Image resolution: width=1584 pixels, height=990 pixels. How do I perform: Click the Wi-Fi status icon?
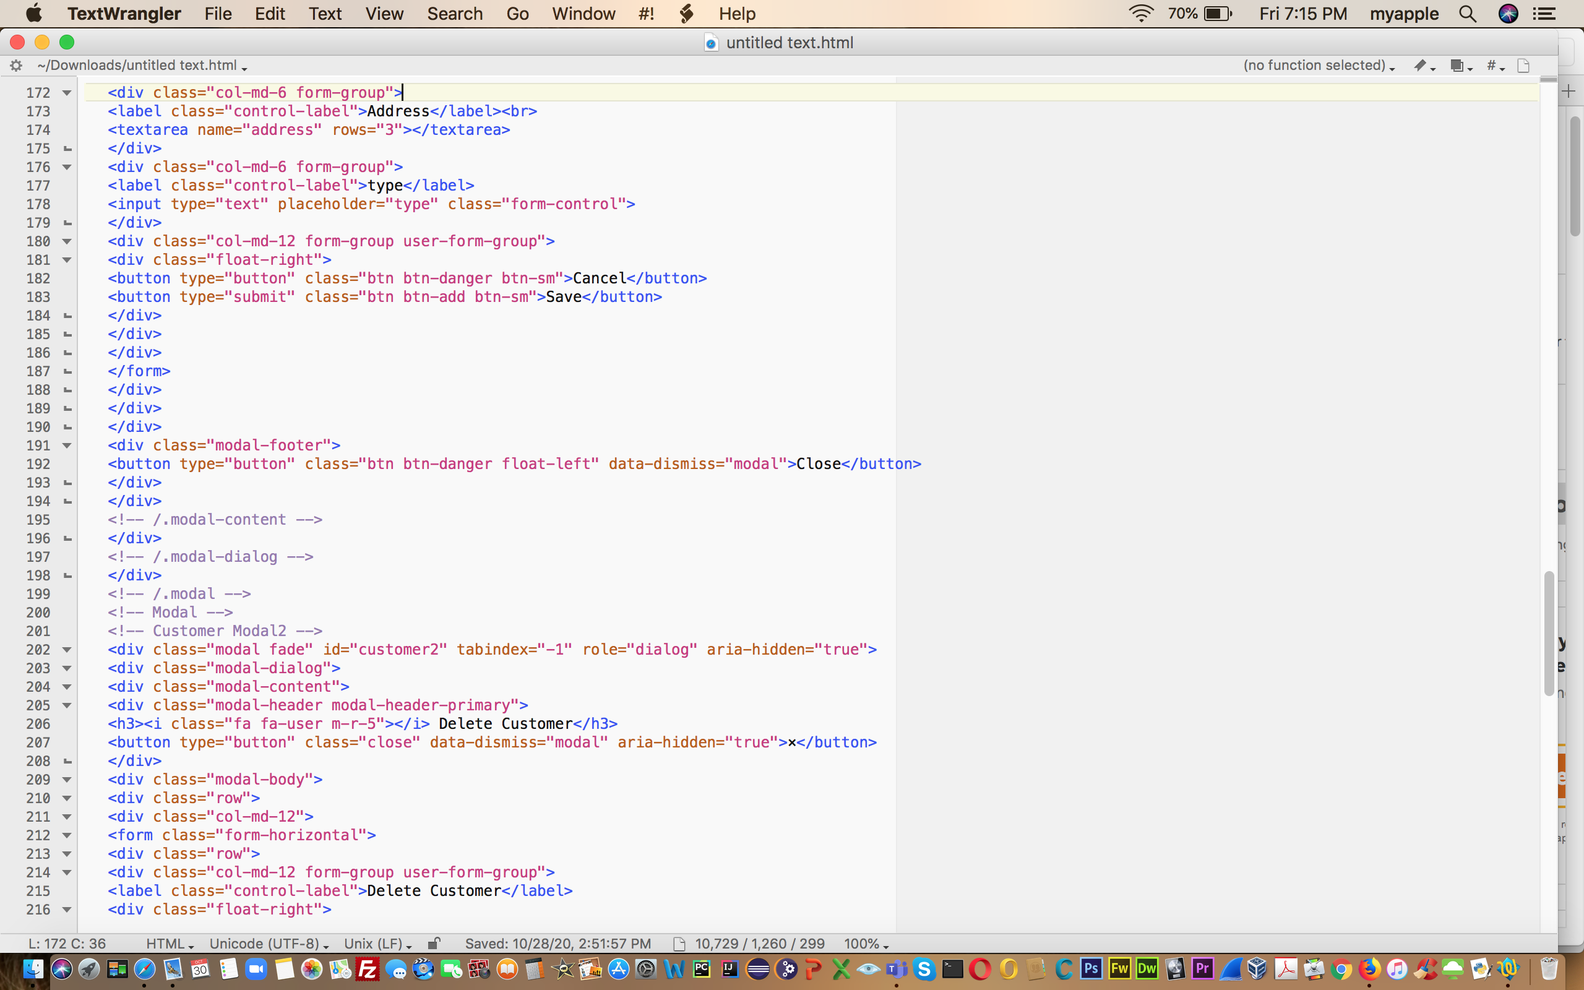(x=1141, y=14)
